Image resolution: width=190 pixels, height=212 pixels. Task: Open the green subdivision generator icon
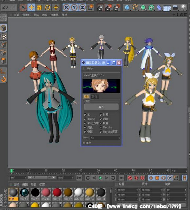pos(143,7)
